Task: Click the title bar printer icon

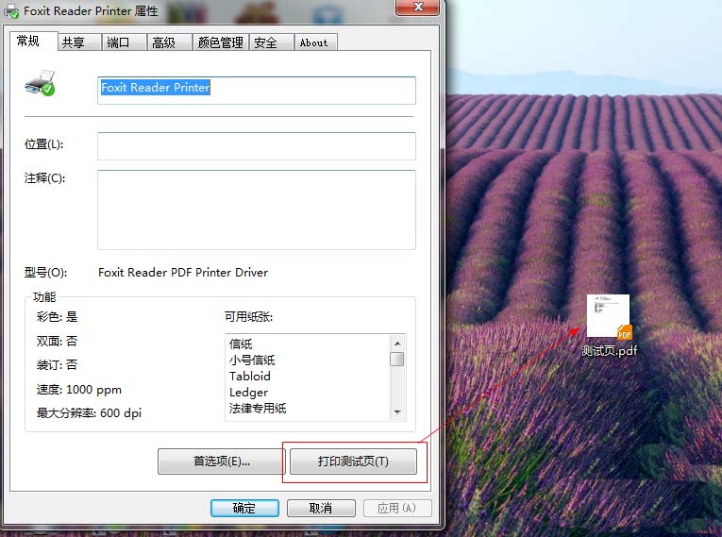Action: click(11, 11)
